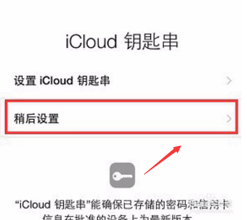This screenshot has width=247, height=220.
Task: Click the chevron beside 设置 iCloud 钥匙串
Action: point(229,81)
